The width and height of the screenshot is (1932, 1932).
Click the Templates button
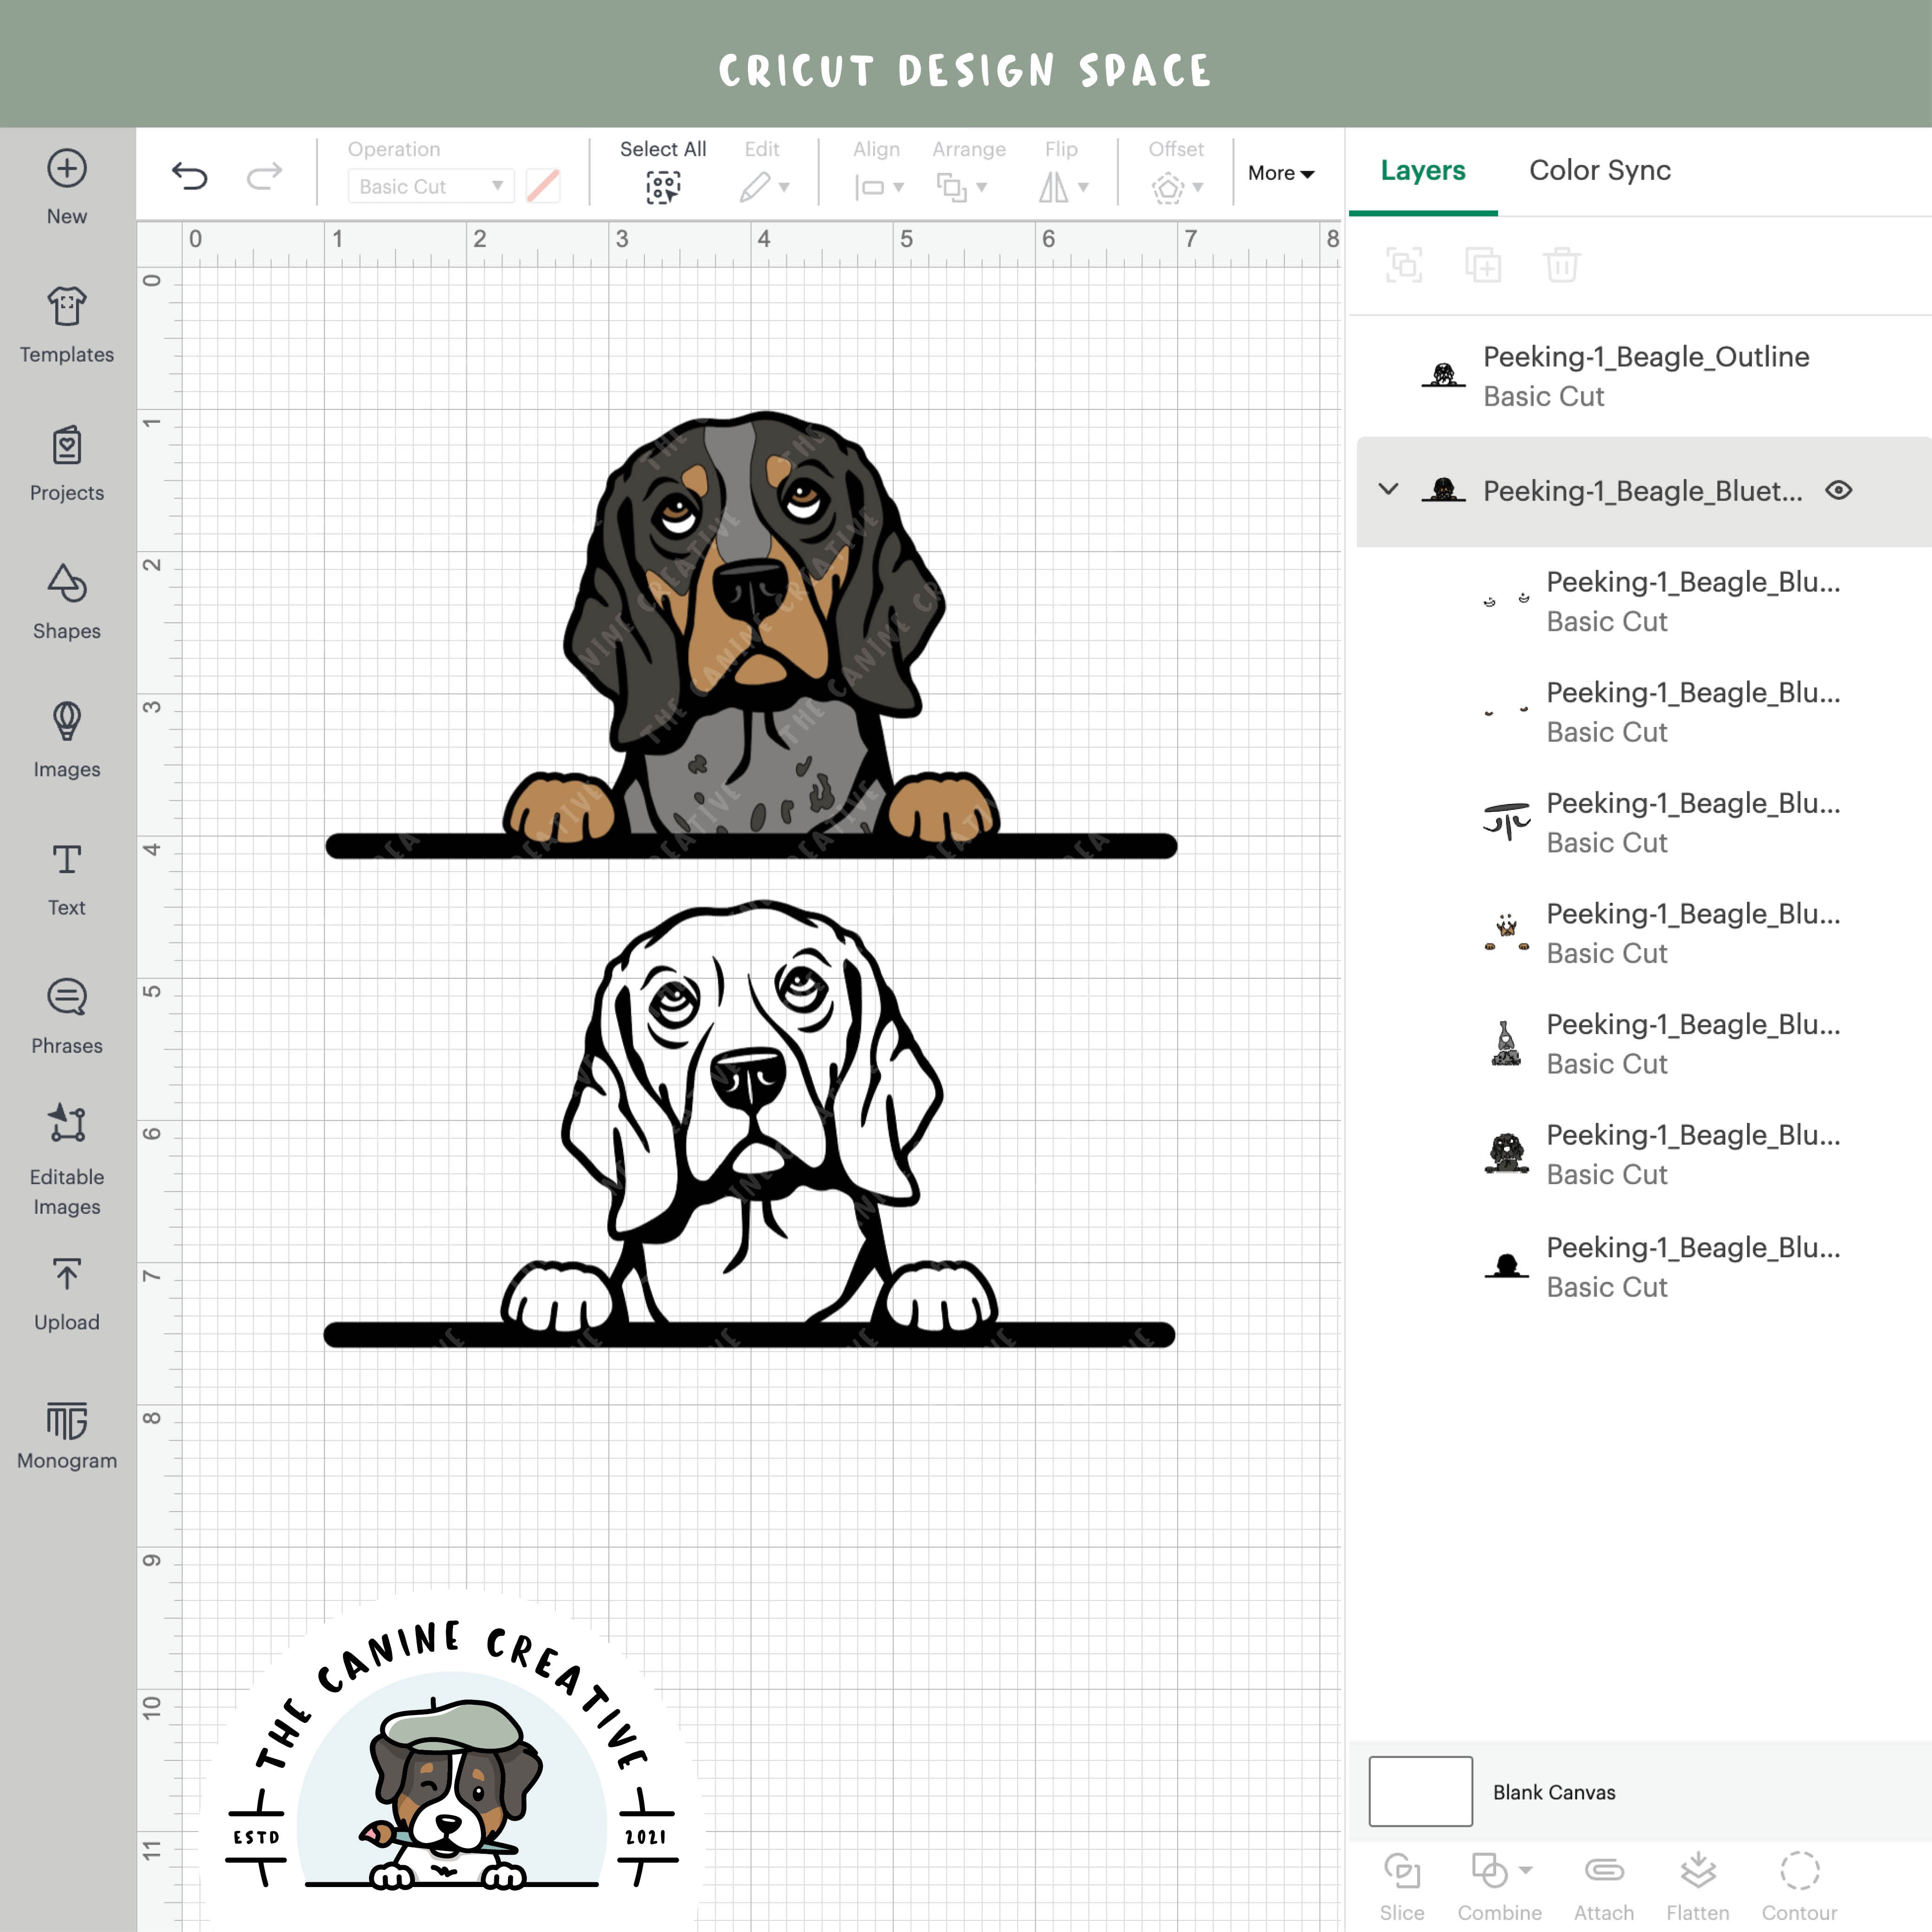coord(66,325)
